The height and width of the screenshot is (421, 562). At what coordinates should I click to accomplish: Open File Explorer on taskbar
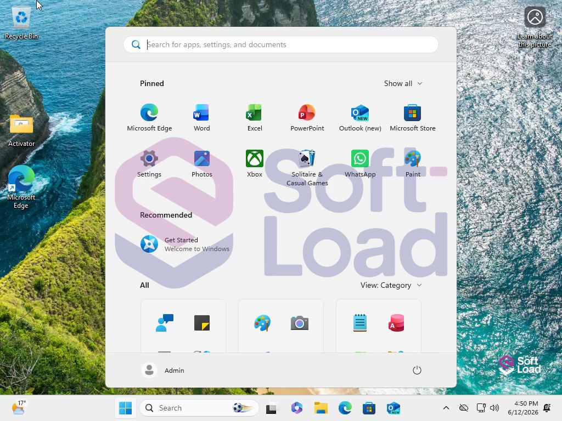321,408
